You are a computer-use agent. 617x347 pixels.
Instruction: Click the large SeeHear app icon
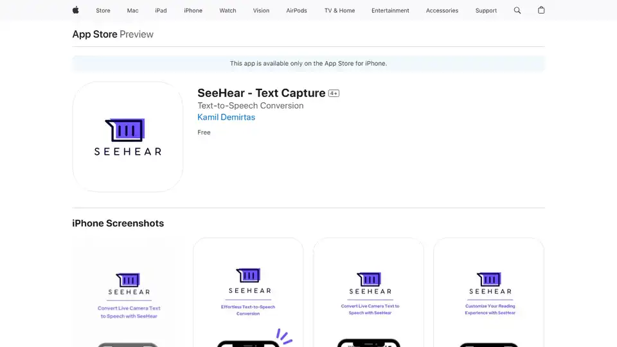[128, 137]
